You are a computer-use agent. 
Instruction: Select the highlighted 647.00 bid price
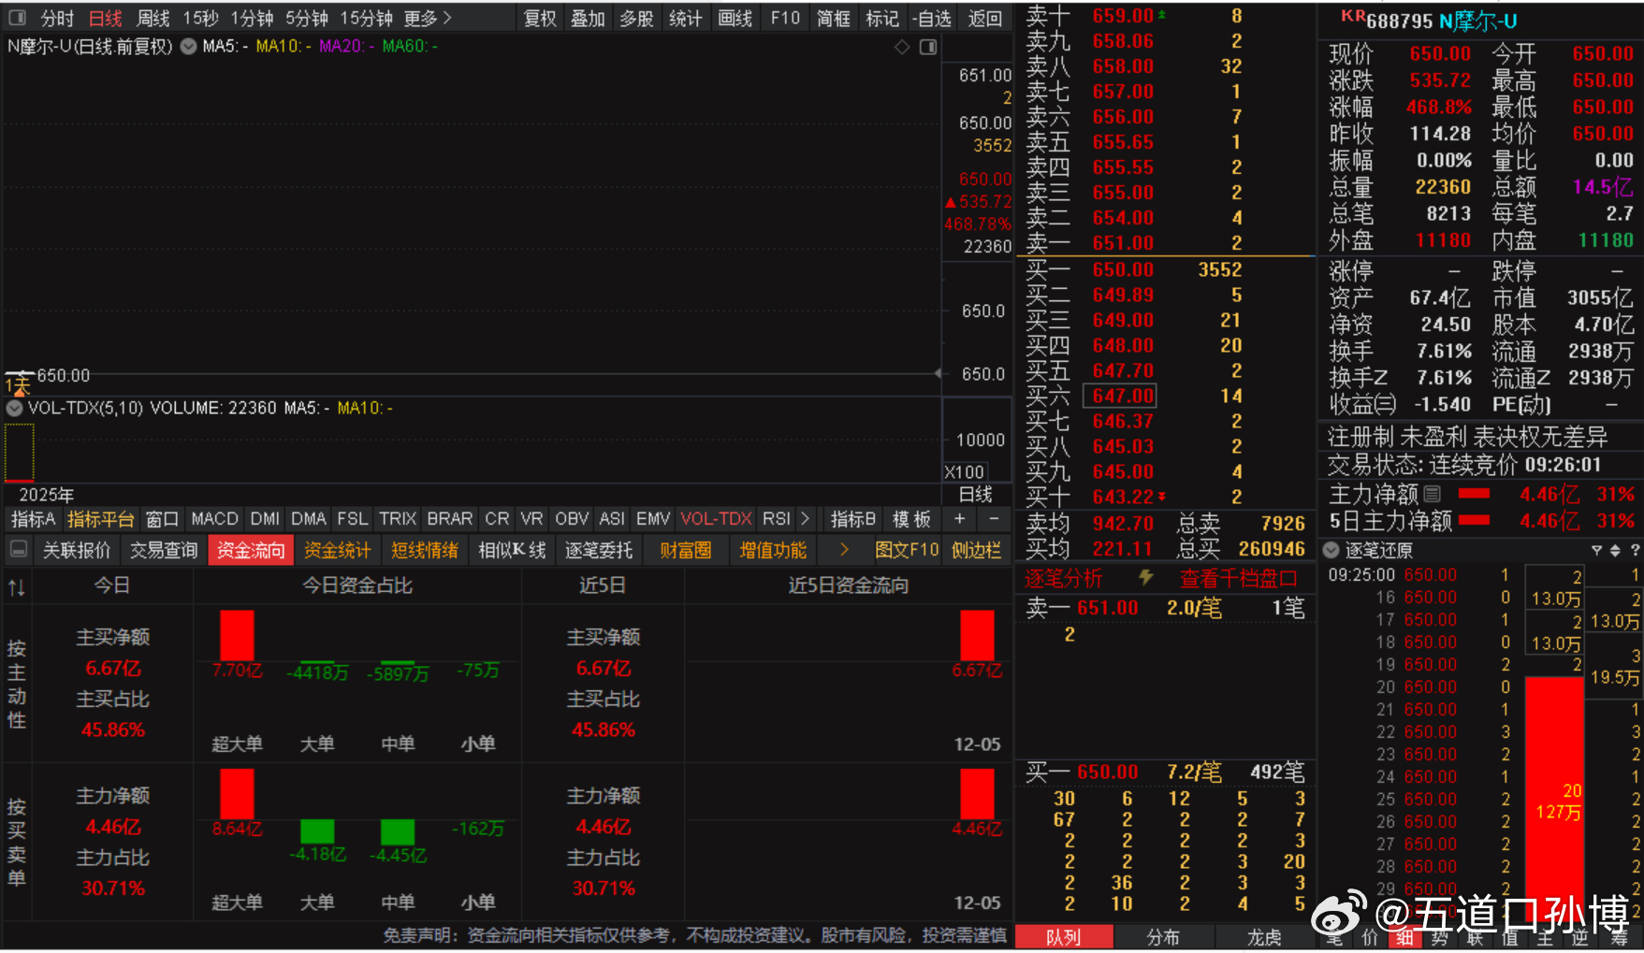[x=1121, y=396]
